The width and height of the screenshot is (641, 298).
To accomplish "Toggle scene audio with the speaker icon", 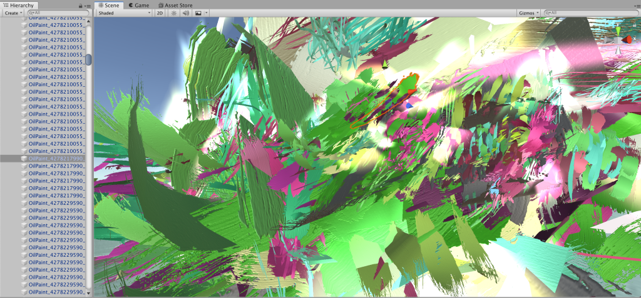I will (185, 12).
